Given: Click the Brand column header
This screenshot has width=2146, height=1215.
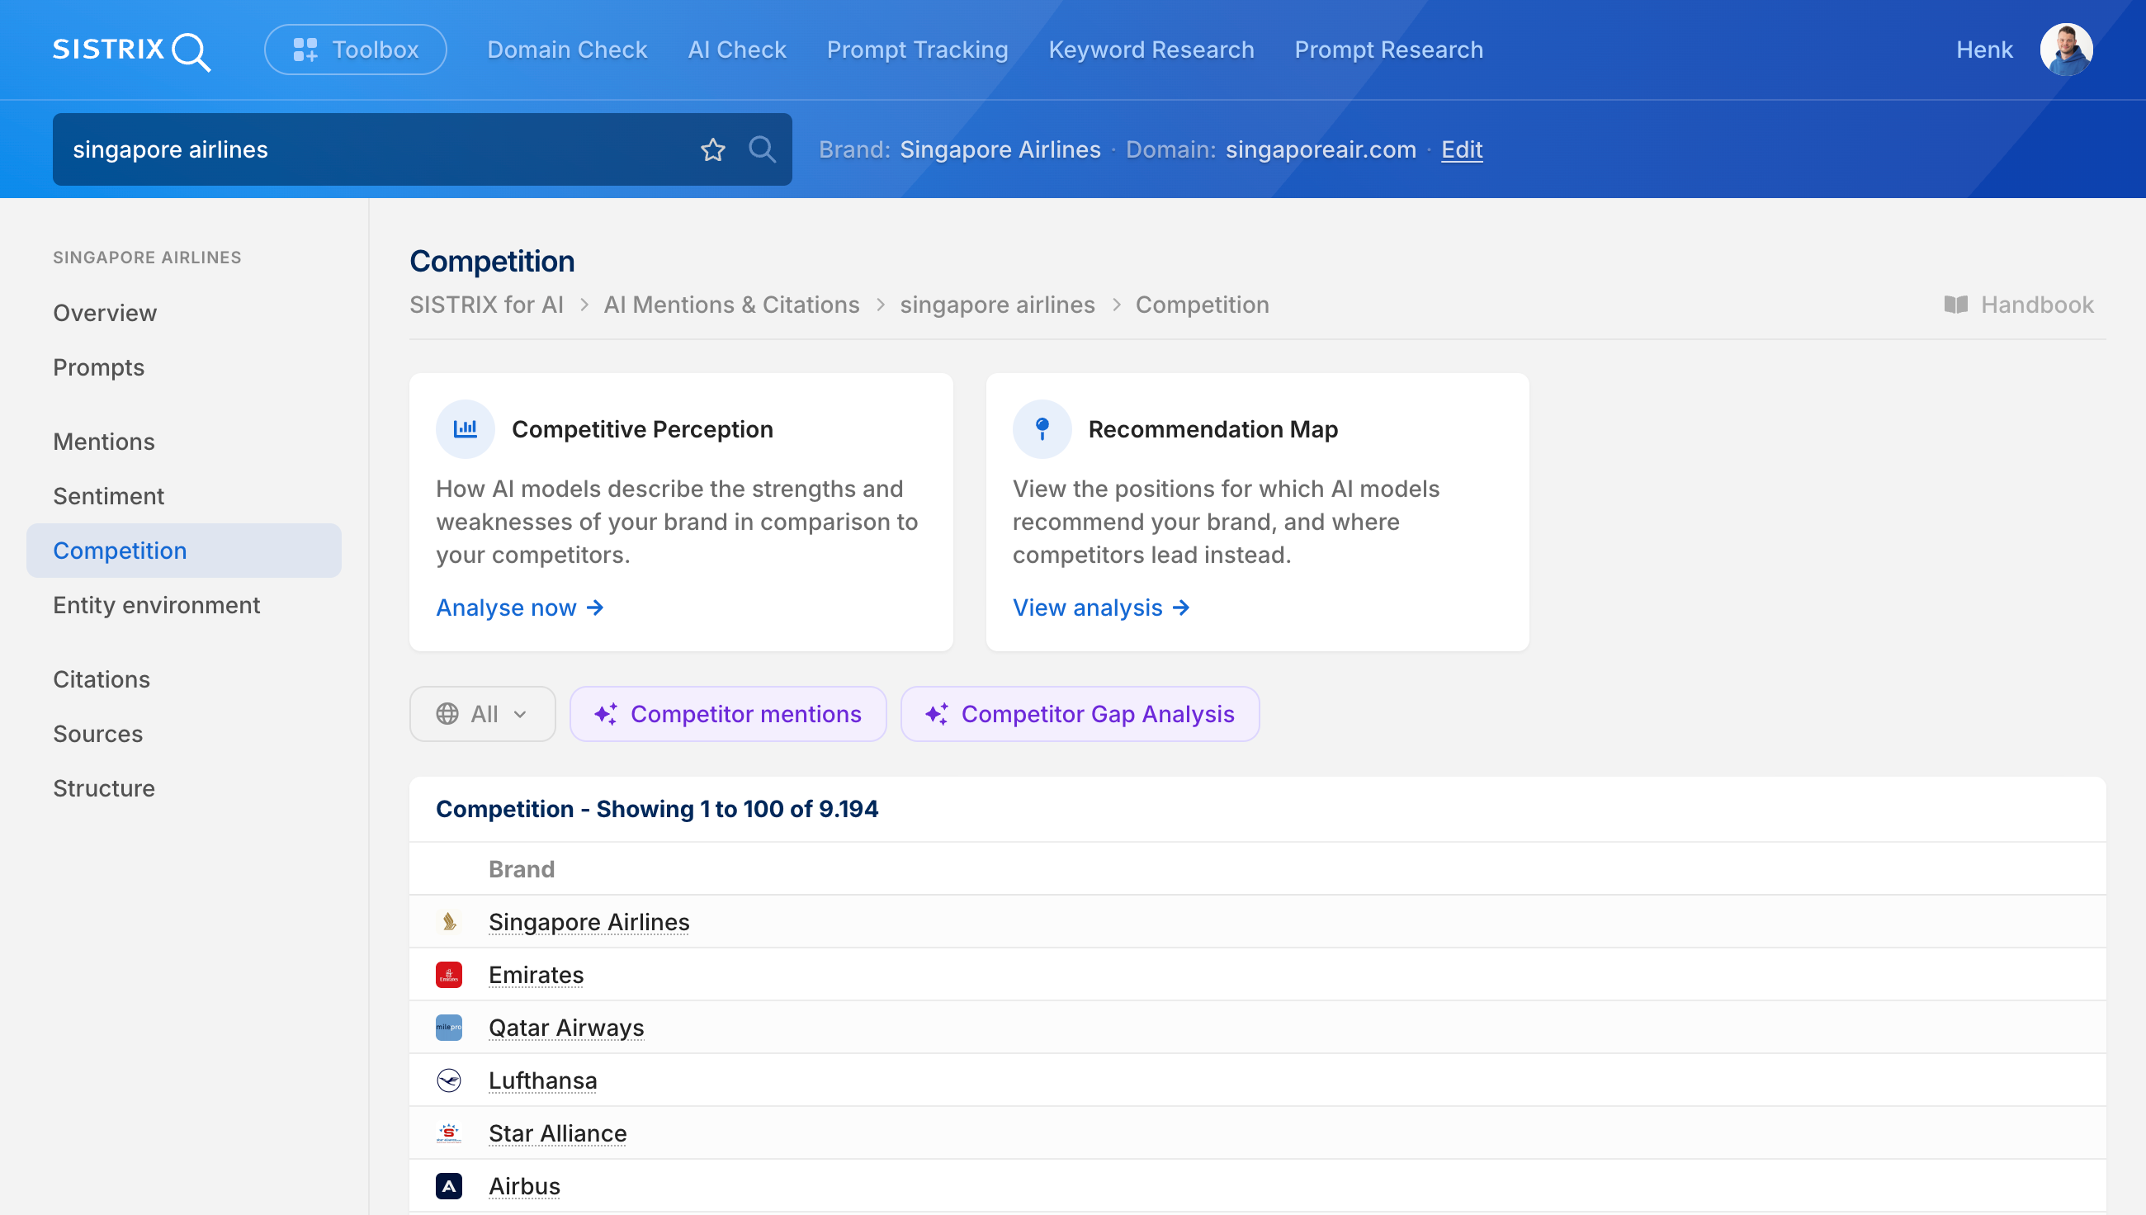Looking at the screenshot, I should coord(522,869).
